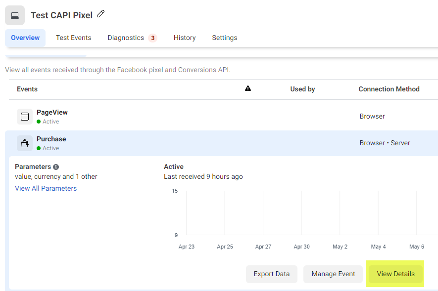Screen dimensions: 438x291
Task: Open the Parameters info tooltip icon
Action: click(x=56, y=167)
